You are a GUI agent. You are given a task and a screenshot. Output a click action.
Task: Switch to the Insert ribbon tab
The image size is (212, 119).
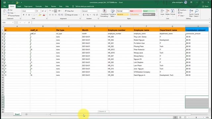(x=19, y=6)
